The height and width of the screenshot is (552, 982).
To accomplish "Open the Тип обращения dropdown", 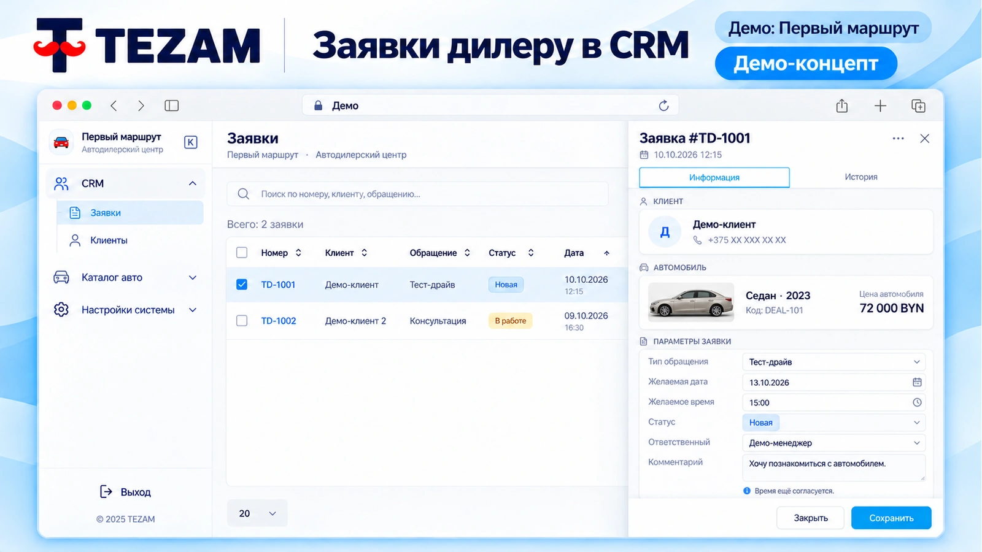I will [x=833, y=362].
